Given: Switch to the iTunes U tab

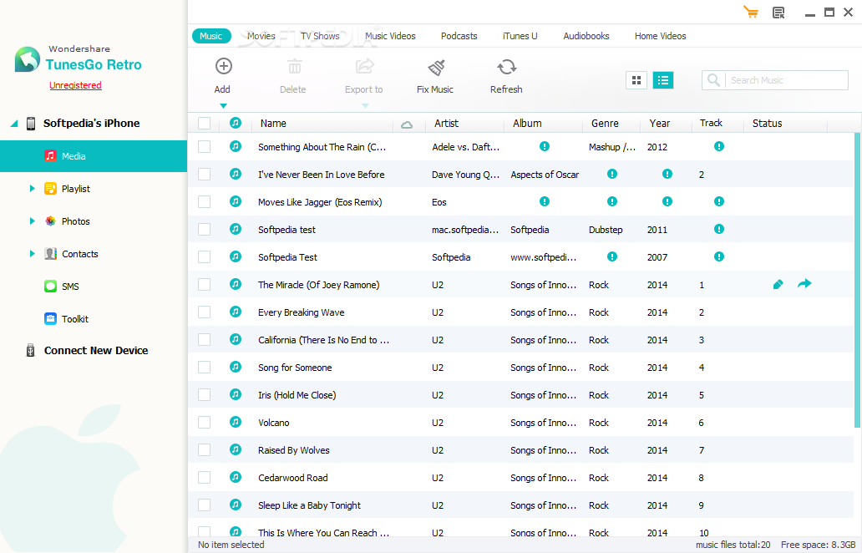Looking at the screenshot, I should (520, 36).
